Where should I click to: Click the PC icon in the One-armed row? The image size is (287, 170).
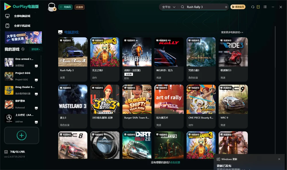point(36,66)
